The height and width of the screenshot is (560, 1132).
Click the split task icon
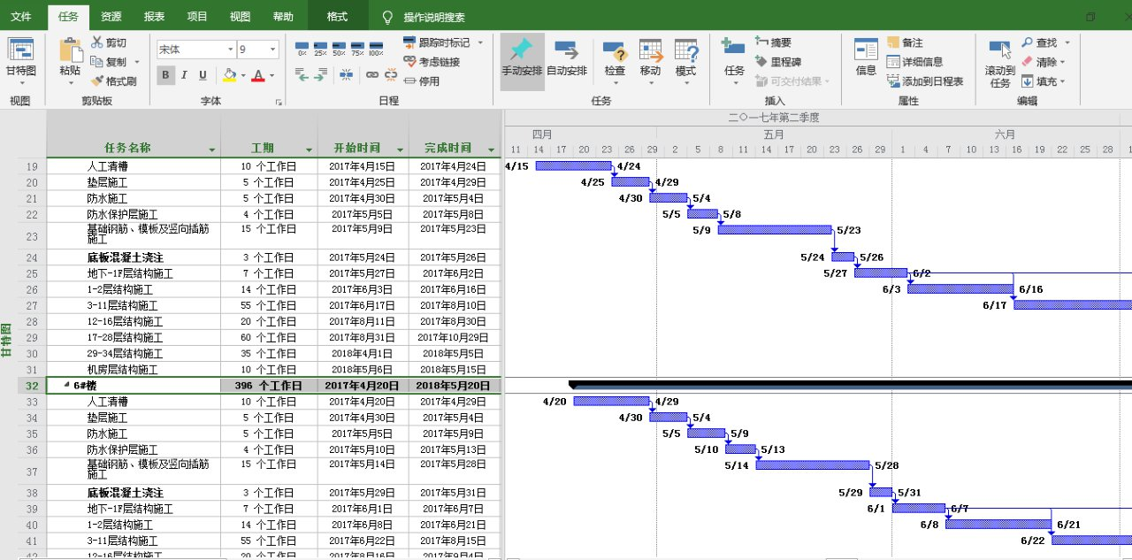pos(346,76)
